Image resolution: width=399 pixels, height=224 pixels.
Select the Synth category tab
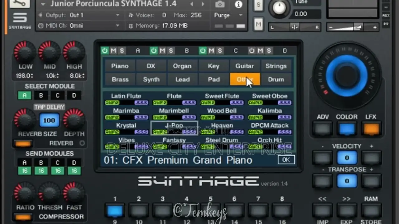click(x=151, y=79)
